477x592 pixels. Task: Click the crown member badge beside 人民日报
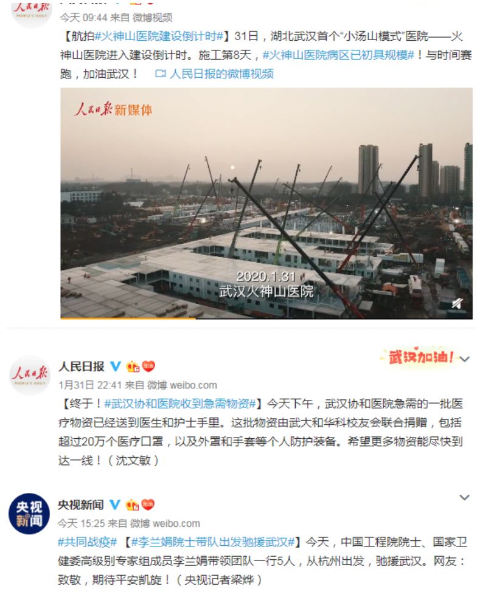[133, 367]
